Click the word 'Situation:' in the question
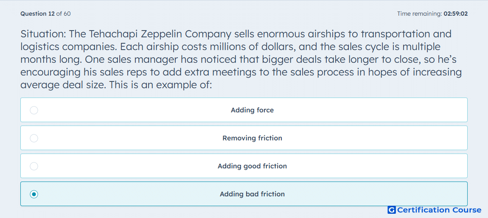This screenshot has width=488, height=218. [43, 34]
